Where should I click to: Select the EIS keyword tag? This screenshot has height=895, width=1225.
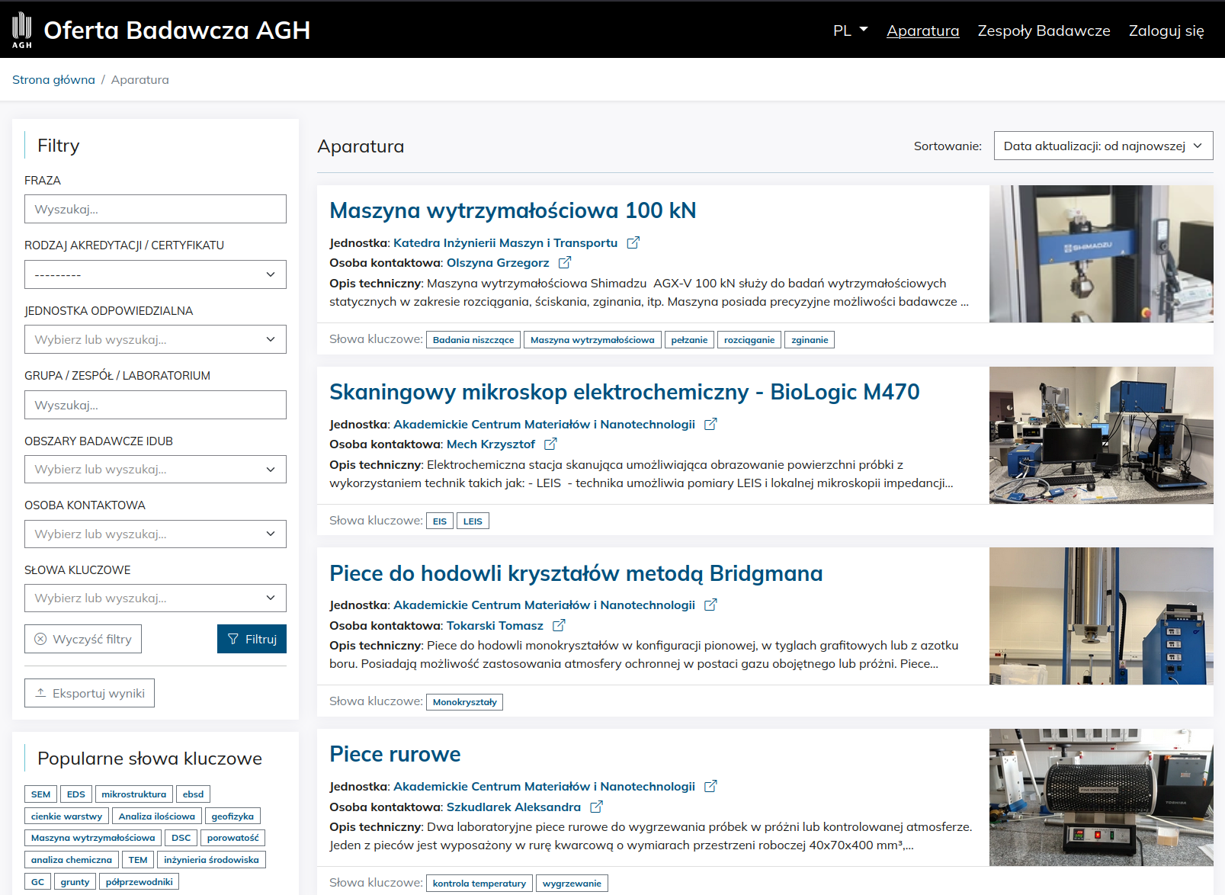pyautogui.click(x=440, y=521)
